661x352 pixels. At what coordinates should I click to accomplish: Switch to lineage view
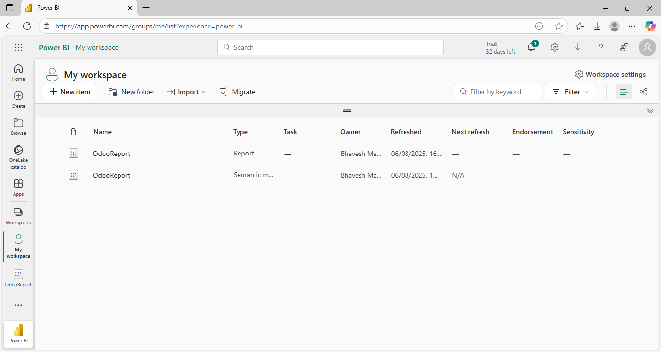(644, 92)
